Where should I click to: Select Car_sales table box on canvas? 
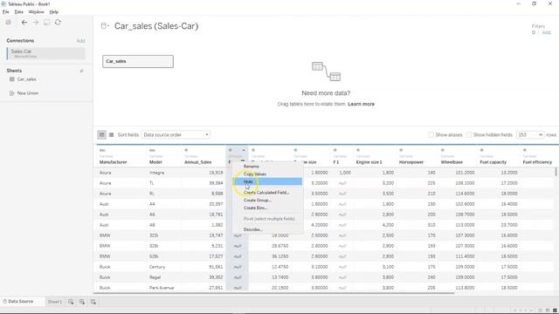[138, 61]
